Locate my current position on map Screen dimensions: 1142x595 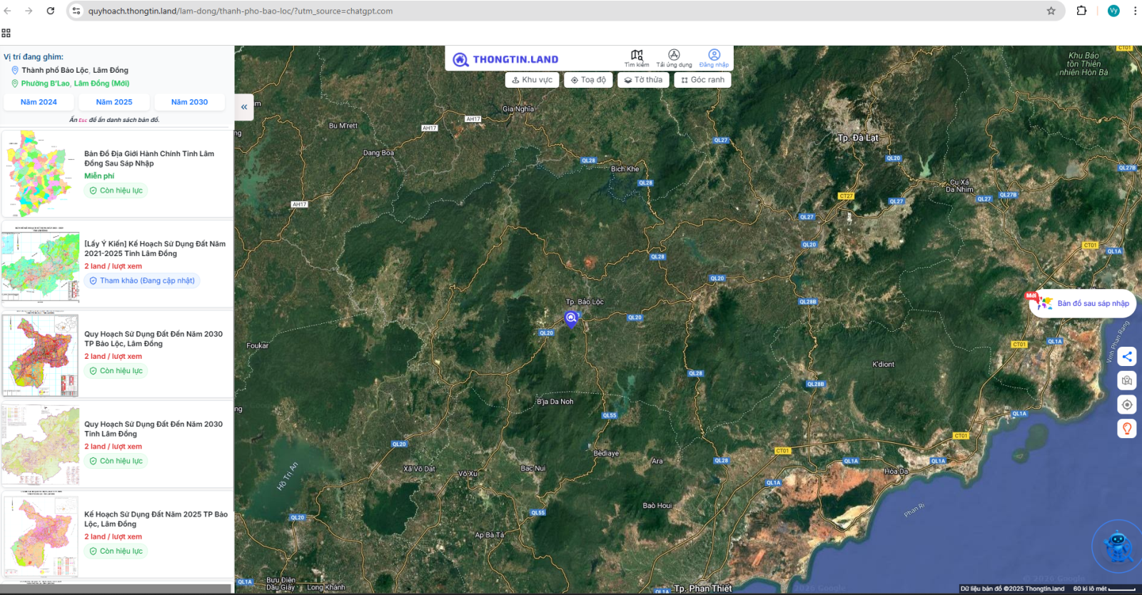pos(1126,405)
